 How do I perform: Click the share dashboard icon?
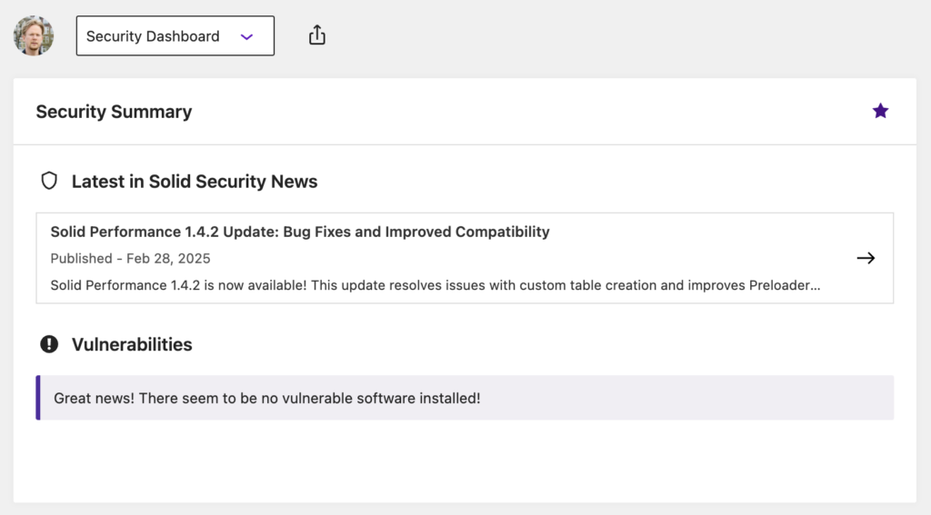[x=316, y=35]
